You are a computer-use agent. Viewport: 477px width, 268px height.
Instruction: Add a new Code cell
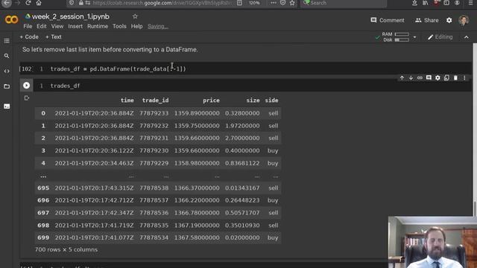pyautogui.click(x=29, y=37)
